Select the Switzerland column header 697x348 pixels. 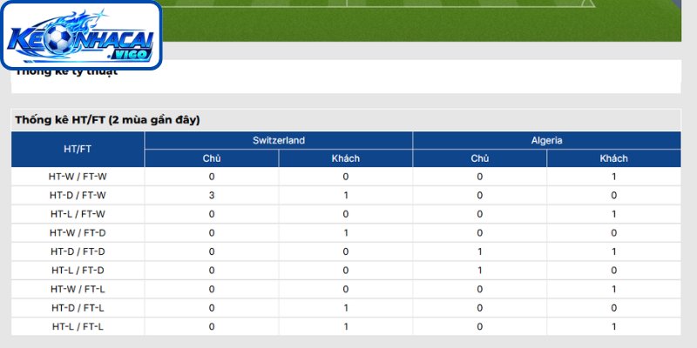[279, 140]
